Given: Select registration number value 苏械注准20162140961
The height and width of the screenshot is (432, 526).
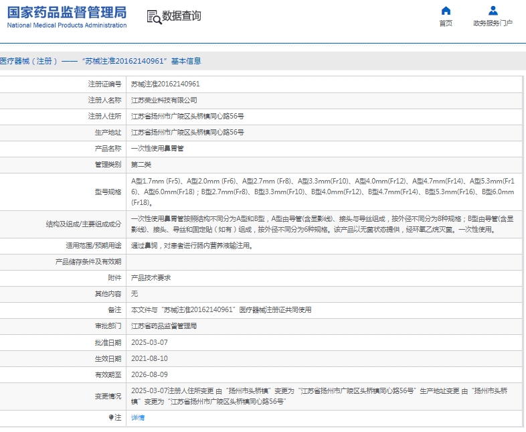Looking at the screenshot, I should click(x=165, y=84).
